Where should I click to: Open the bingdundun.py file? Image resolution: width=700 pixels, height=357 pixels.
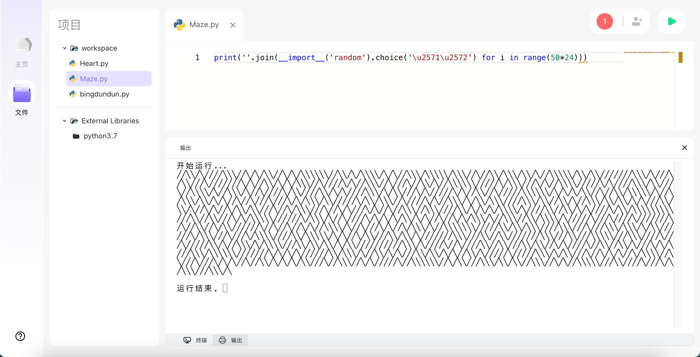[104, 94]
